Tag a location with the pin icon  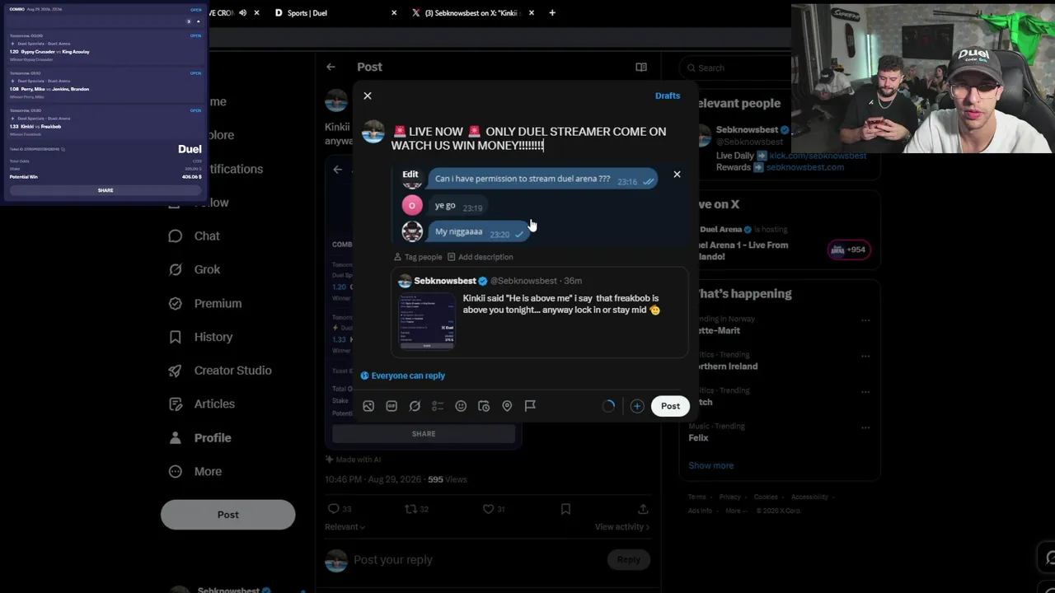507,406
